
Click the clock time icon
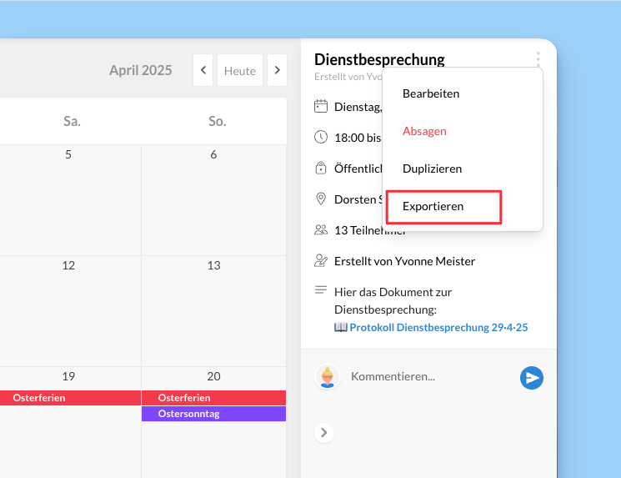click(321, 137)
